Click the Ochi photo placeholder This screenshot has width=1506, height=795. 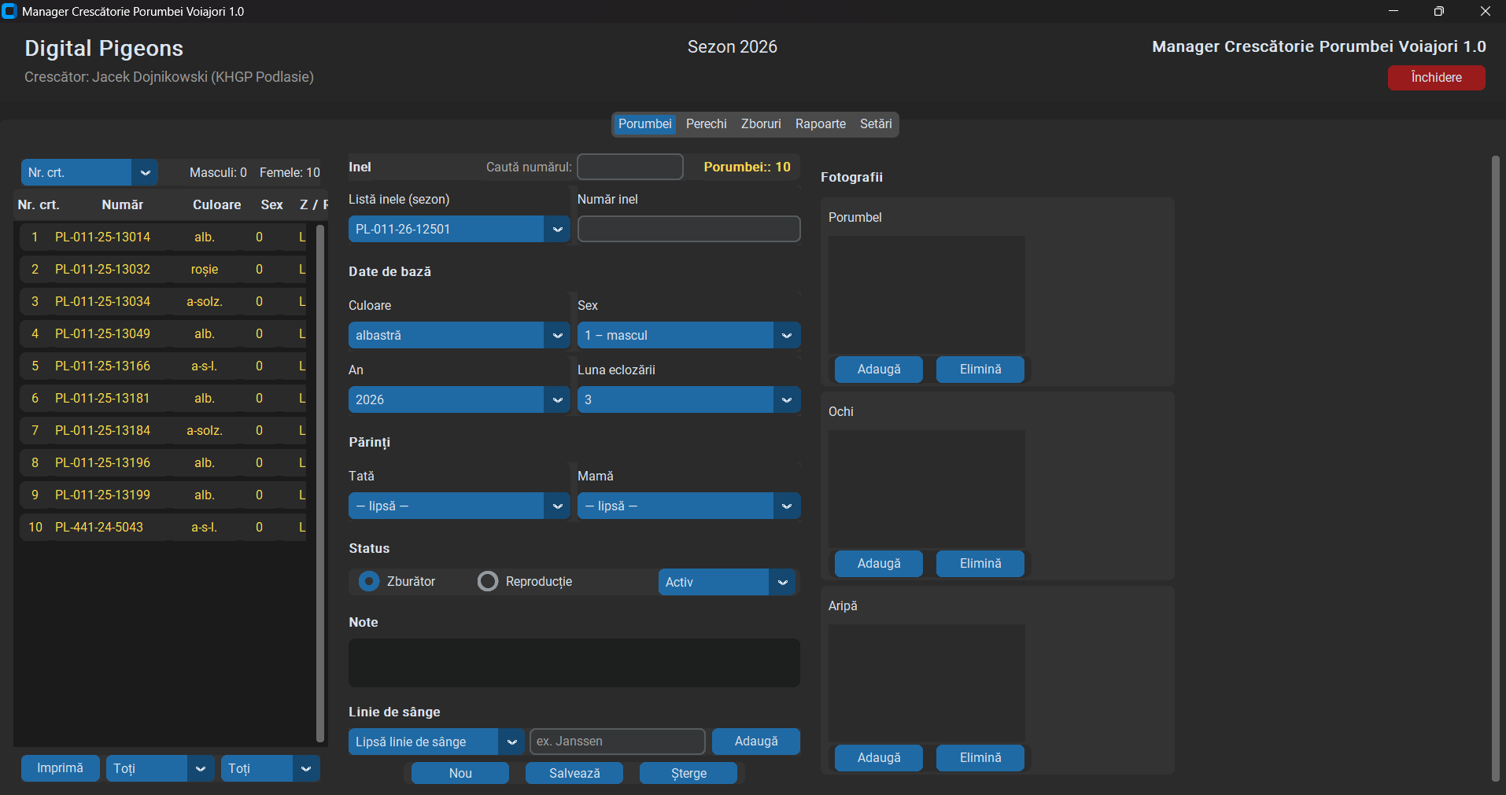tap(927, 489)
